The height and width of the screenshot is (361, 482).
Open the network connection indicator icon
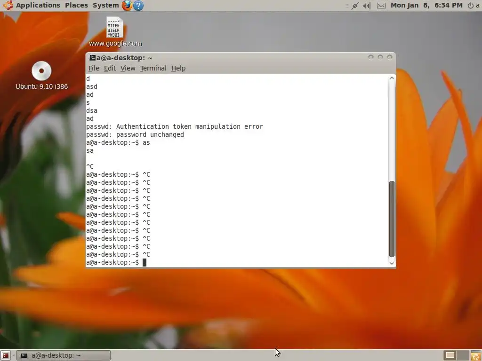click(355, 6)
